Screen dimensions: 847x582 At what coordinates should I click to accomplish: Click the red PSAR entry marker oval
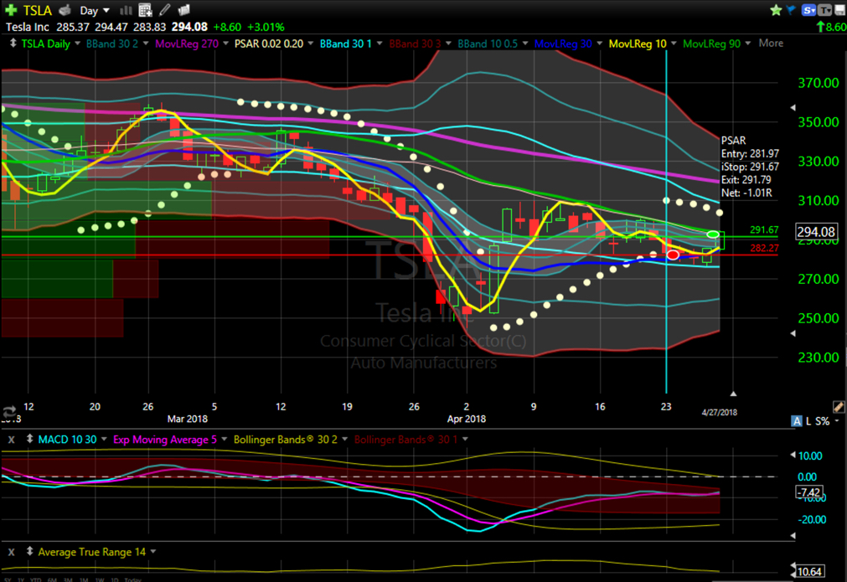[x=673, y=255]
